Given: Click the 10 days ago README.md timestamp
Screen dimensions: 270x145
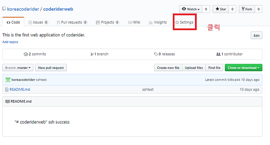Looking at the screenshot, I should (x=249, y=90).
